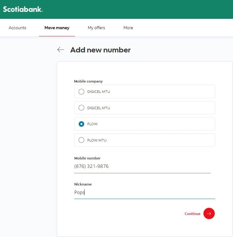Select the first DIGICEL MTU radio button
Viewport: 233px width, 237px height.
pyautogui.click(x=81, y=92)
